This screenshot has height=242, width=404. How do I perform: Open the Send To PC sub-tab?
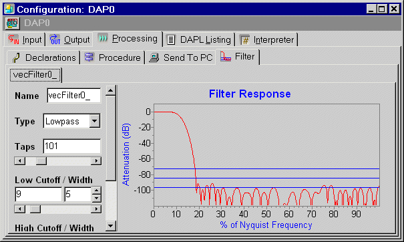181,57
